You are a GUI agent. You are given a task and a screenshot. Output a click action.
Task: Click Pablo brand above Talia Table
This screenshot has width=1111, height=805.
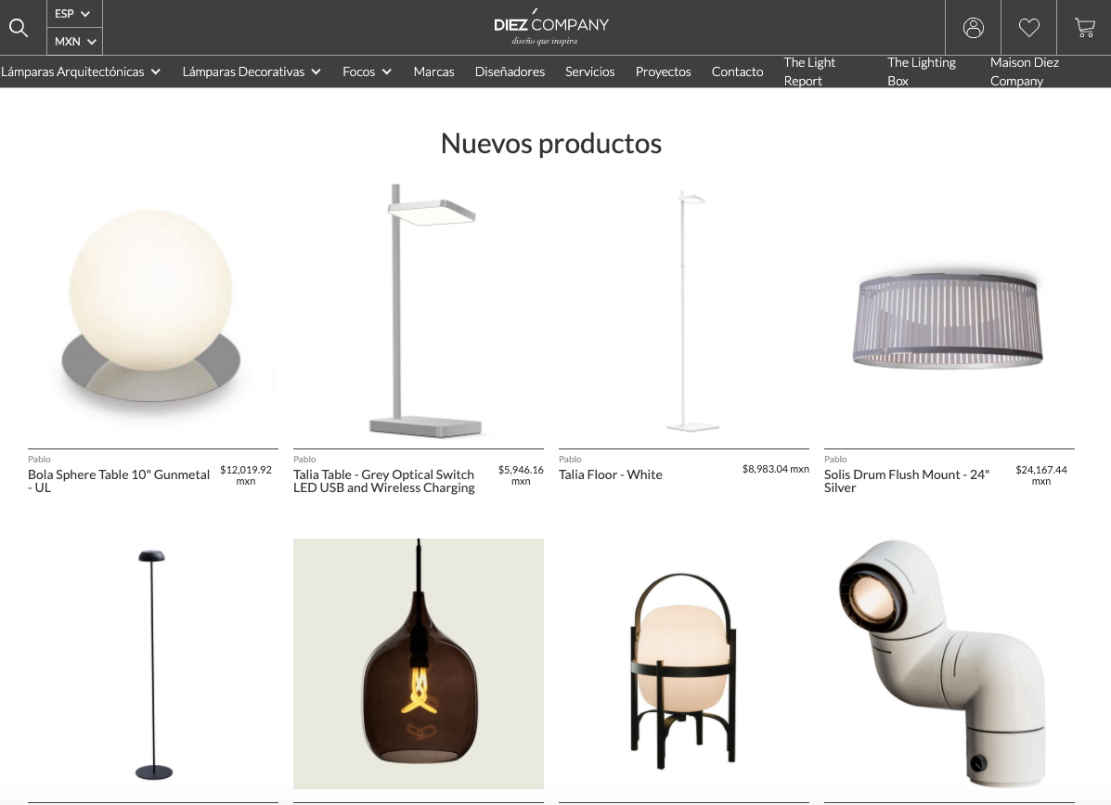[304, 460]
